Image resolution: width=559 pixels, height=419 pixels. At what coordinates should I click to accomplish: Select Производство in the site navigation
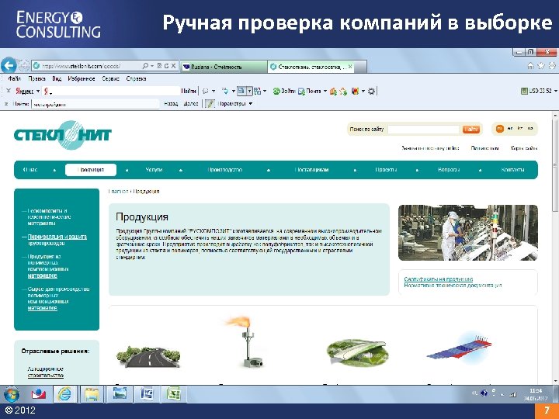225,170
